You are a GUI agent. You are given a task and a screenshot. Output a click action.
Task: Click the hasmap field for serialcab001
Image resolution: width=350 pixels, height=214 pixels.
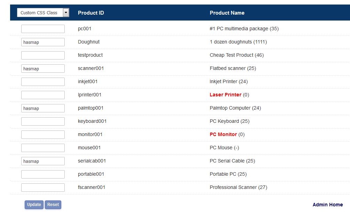pos(43,161)
